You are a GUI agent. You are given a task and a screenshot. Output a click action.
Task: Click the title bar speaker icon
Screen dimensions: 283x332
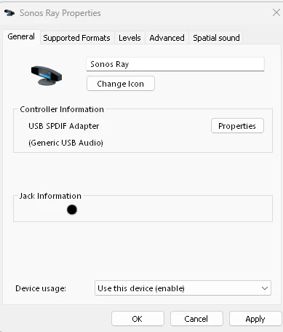click(9, 12)
